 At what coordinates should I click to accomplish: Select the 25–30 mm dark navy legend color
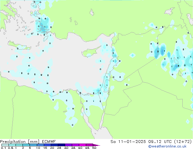[61, 145]
